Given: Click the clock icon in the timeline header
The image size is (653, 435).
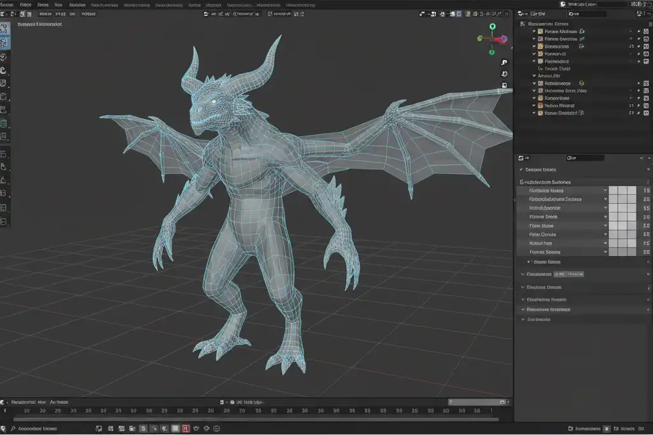Looking at the screenshot, I should (x=221, y=402).
